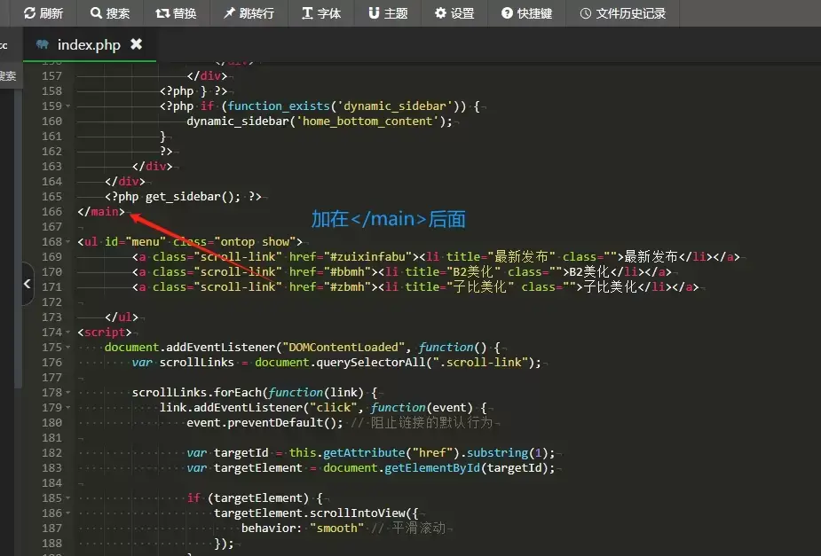Open 文件历史记录 file history
Image resolution: width=821 pixels, height=556 pixels.
(x=621, y=13)
